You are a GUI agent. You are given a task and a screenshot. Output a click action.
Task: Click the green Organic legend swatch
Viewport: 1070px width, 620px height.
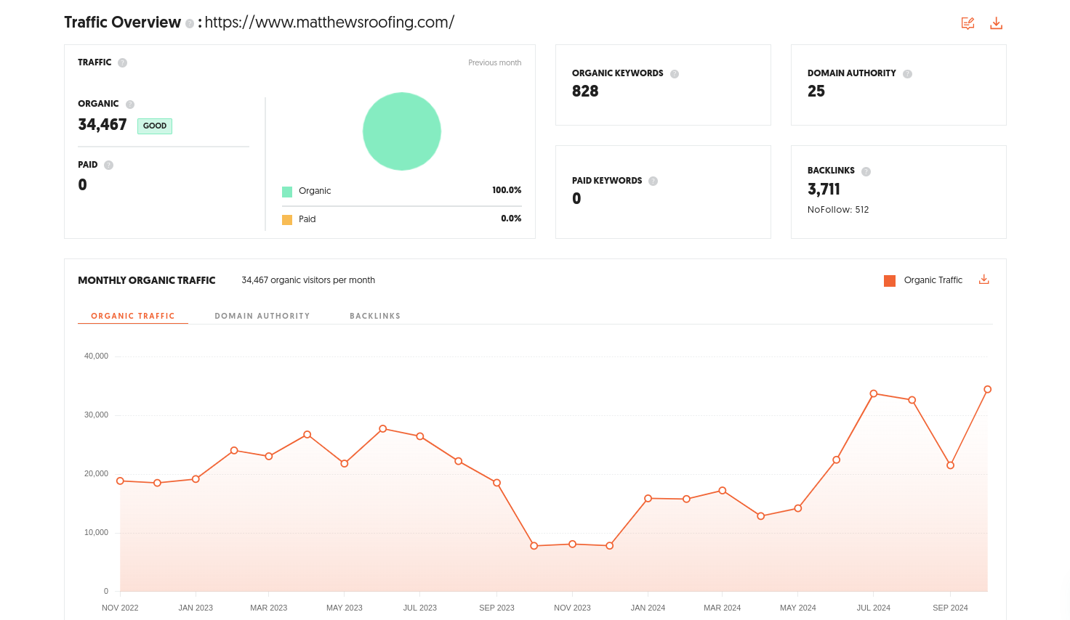pos(287,192)
